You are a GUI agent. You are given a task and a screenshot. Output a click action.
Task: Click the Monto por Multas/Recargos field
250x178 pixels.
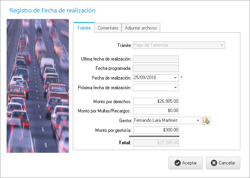[x=156, y=111]
